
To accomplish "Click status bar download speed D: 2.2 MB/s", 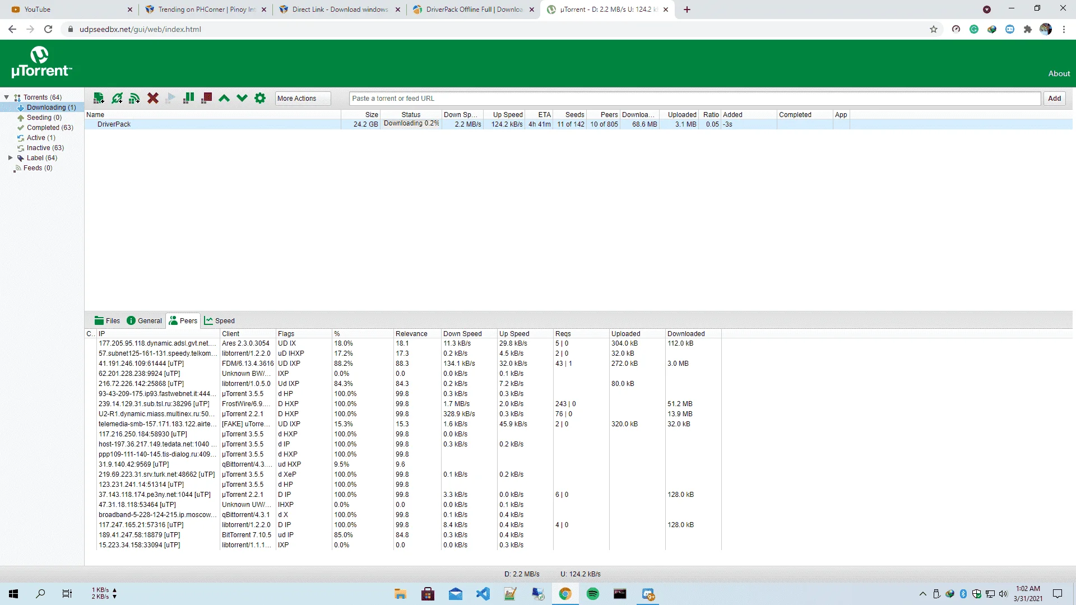I will 522,574.
